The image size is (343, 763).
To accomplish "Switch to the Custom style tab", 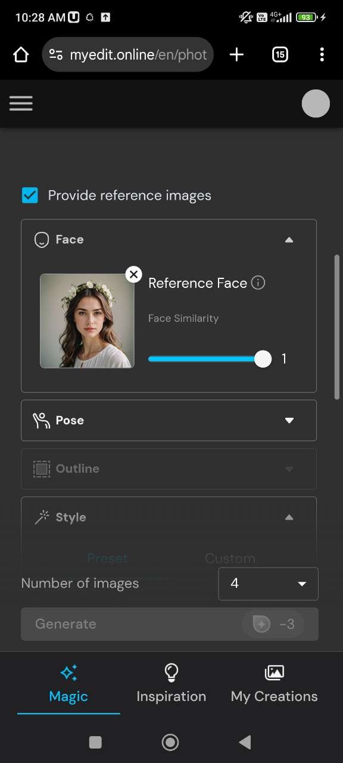I will (x=230, y=559).
